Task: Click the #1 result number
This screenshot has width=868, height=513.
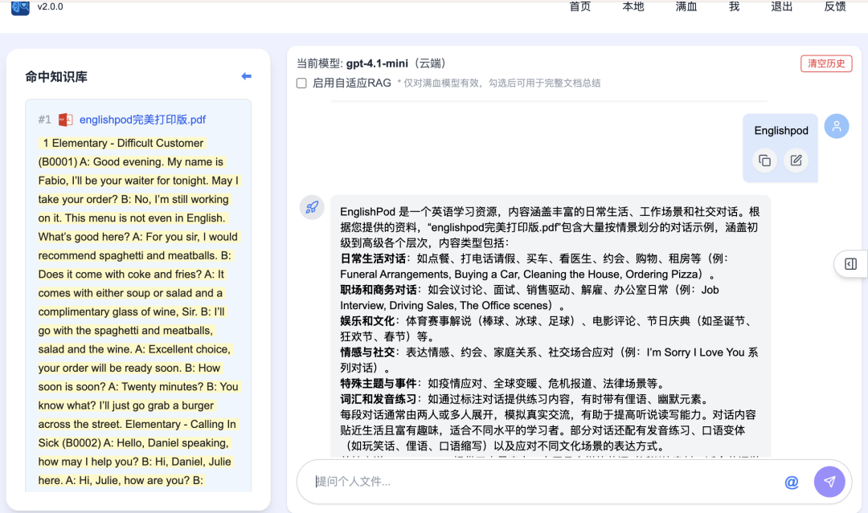Action: click(x=44, y=120)
